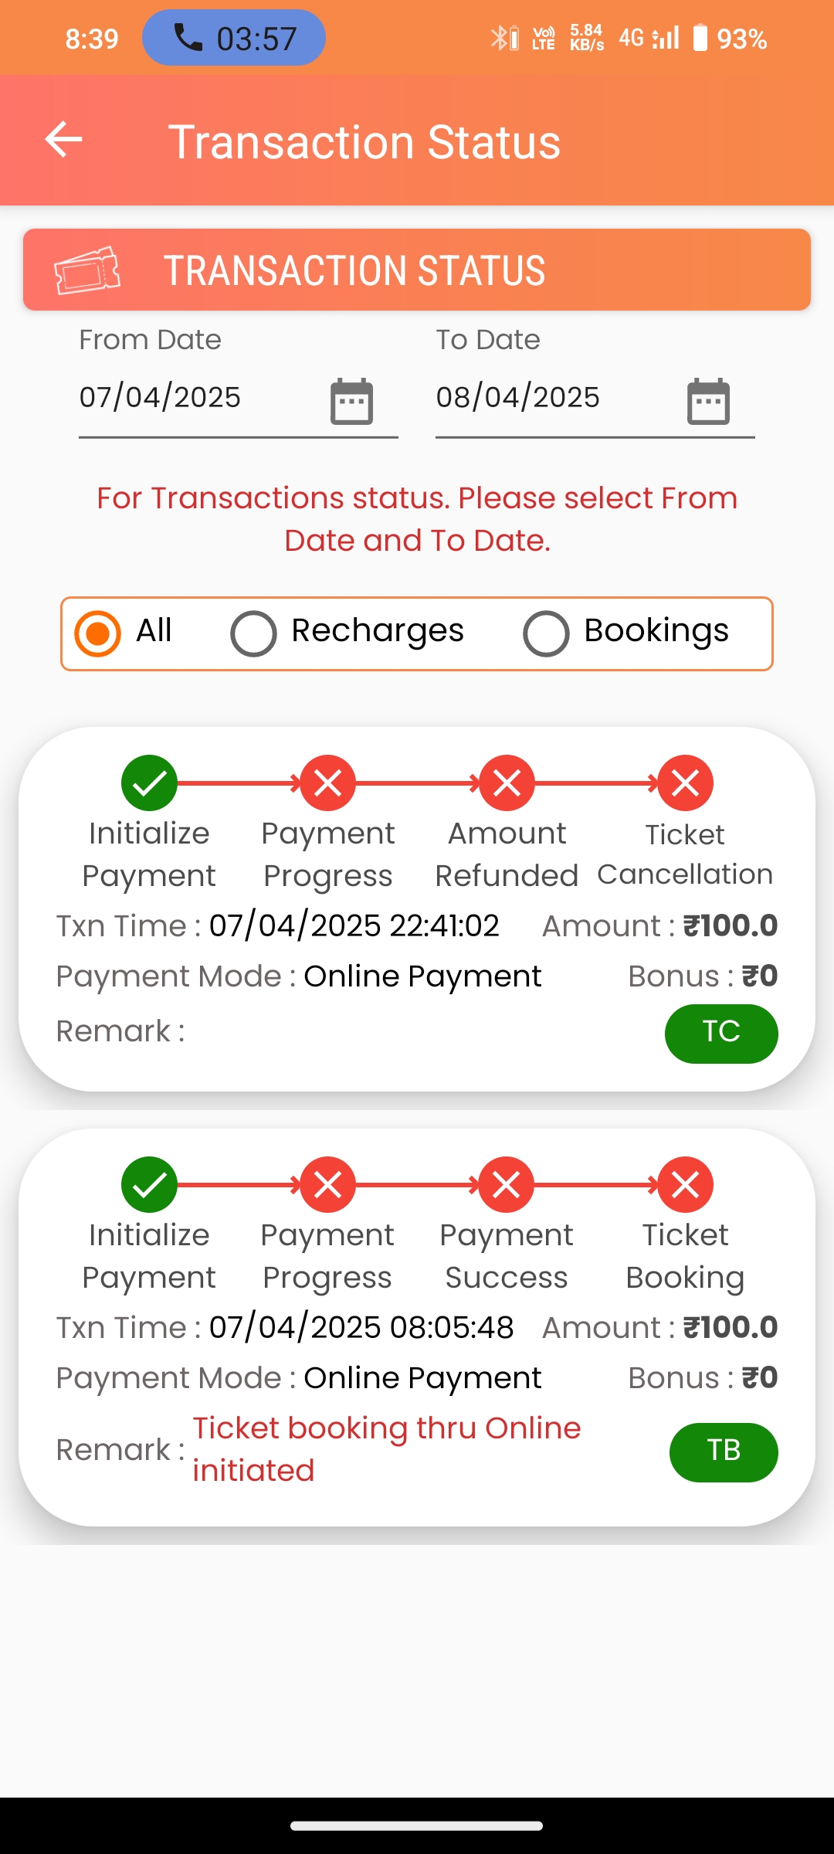
Task: Tap the battery indicator in status bar
Action: pos(700,38)
